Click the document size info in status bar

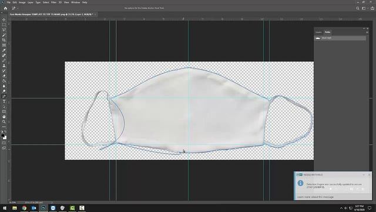click(x=34, y=203)
